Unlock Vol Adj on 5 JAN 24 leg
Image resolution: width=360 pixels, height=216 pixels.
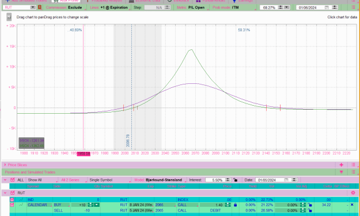click(310, 210)
